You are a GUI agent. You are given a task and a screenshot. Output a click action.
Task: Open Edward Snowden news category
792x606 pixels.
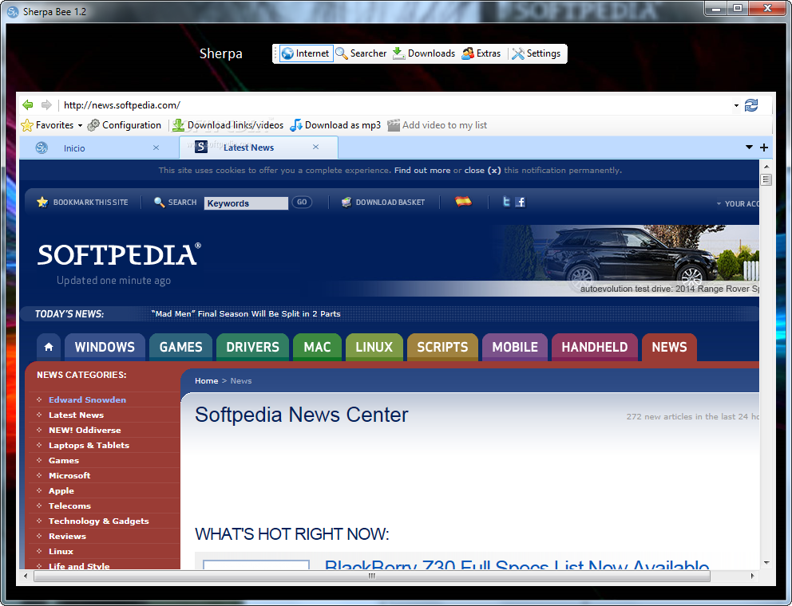[x=87, y=399]
